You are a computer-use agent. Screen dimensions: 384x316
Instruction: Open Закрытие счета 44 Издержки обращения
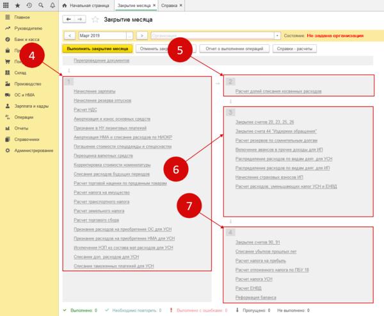coord(276,131)
